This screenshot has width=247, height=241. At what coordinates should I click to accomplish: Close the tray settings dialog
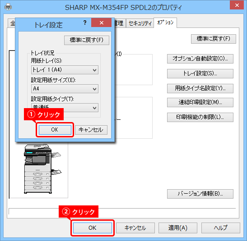point(102,23)
